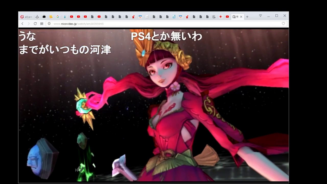Viewport: 327px width, 184px height.
Task: Click the "までがいつもの河津" comment text
Action: click(x=65, y=49)
